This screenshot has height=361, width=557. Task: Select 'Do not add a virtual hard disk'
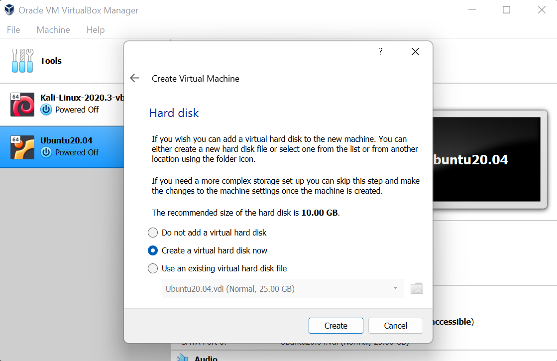tap(153, 233)
